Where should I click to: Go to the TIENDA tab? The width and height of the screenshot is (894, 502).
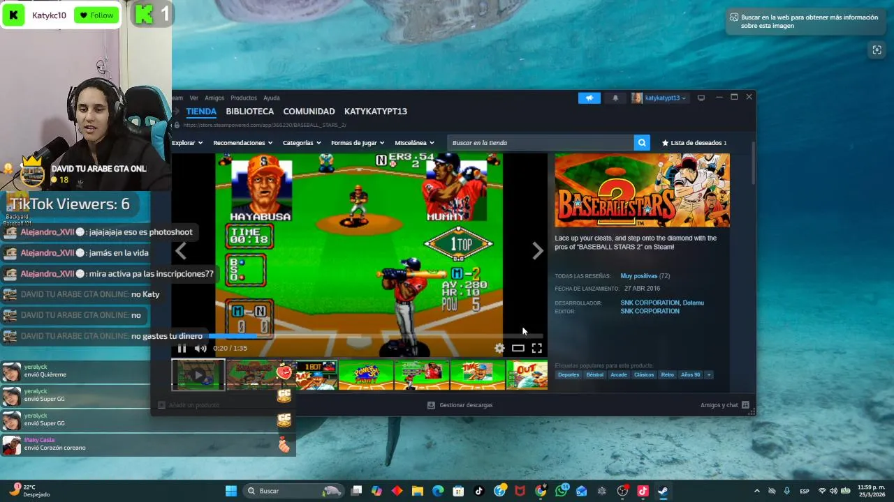[x=201, y=112]
